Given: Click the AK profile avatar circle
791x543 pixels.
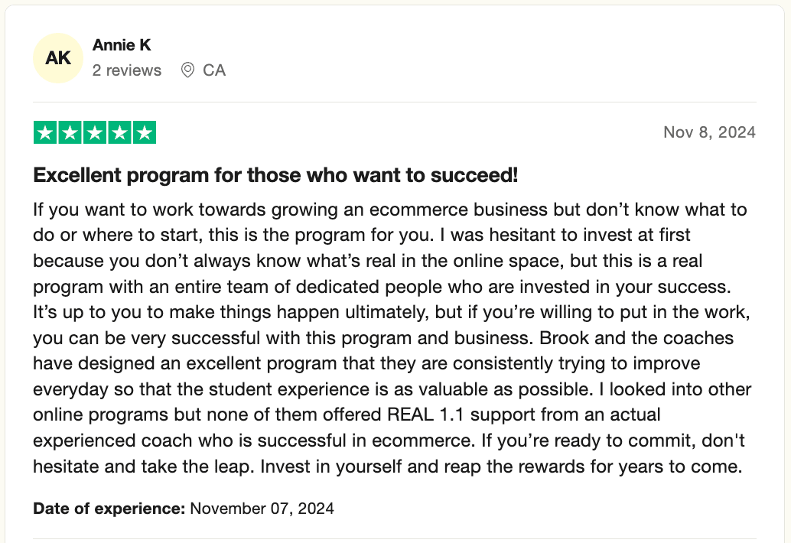Looking at the screenshot, I should 59,58.
